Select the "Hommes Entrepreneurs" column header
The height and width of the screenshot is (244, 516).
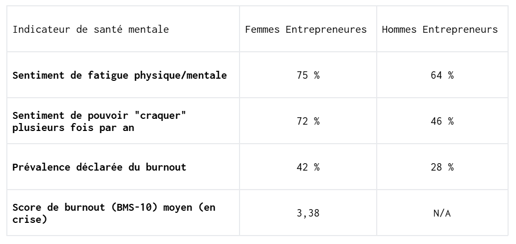point(440,30)
